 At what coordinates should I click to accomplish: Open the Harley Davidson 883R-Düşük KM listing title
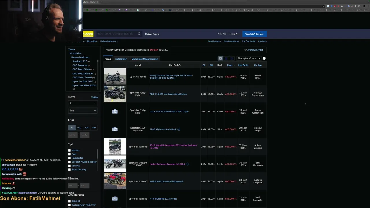(x=171, y=77)
